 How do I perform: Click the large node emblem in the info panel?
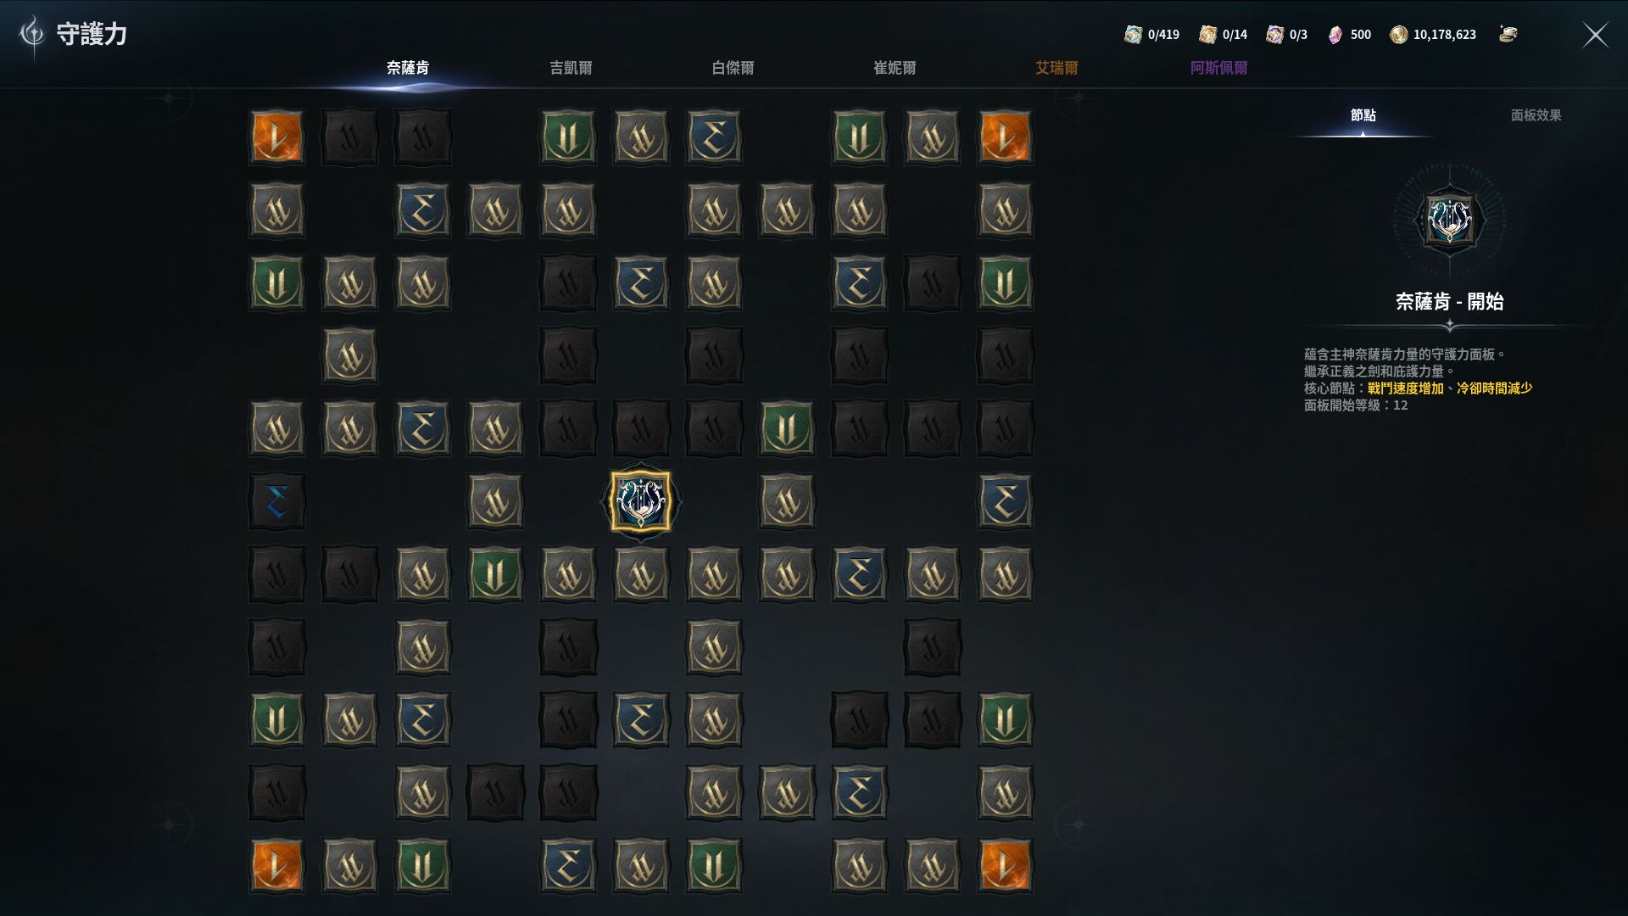1449,220
